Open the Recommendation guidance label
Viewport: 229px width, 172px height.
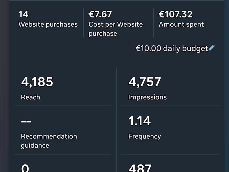coord(49,141)
